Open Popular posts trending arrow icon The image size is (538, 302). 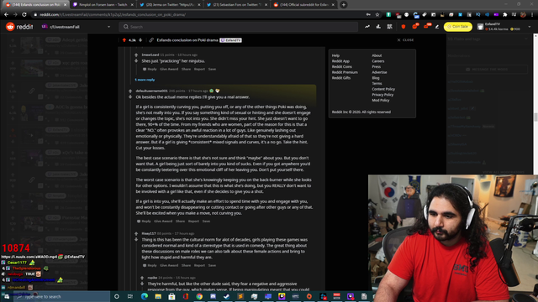point(367,27)
